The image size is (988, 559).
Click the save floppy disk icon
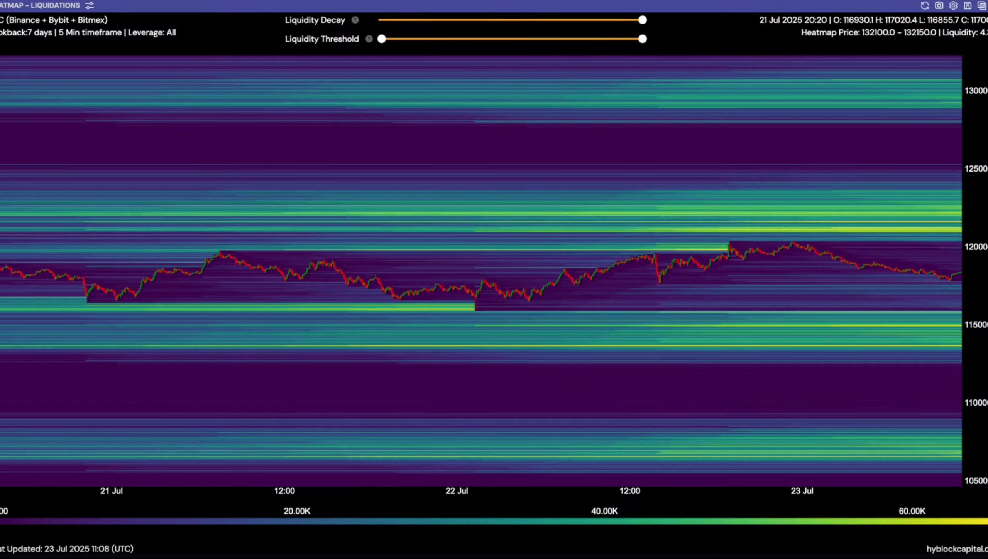tap(968, 6)
